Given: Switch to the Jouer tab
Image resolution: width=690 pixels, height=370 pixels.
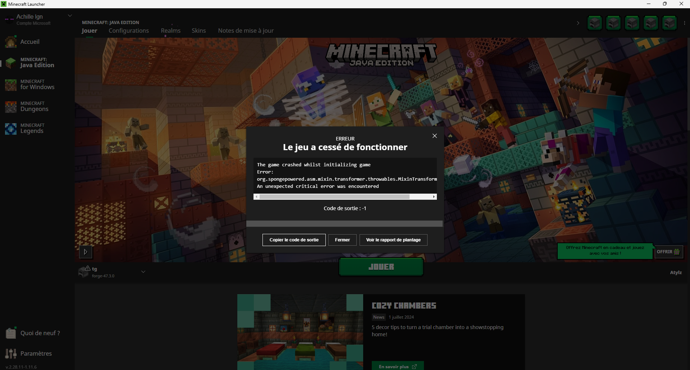Looking at the screenshot, I should tap(90, 31).
